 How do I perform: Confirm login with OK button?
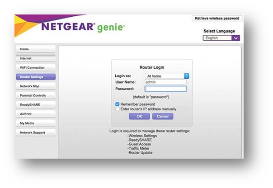pos(139,116)
